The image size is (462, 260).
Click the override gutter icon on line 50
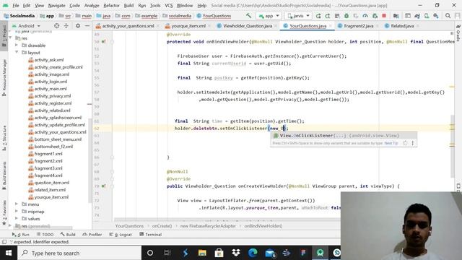(x=104, y=42)
